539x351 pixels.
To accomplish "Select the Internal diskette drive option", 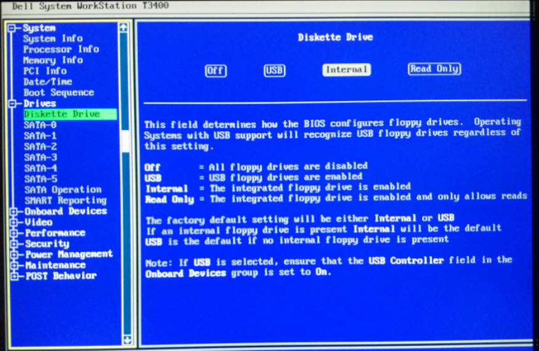I will pyautogui.click(x=346, y=70).
